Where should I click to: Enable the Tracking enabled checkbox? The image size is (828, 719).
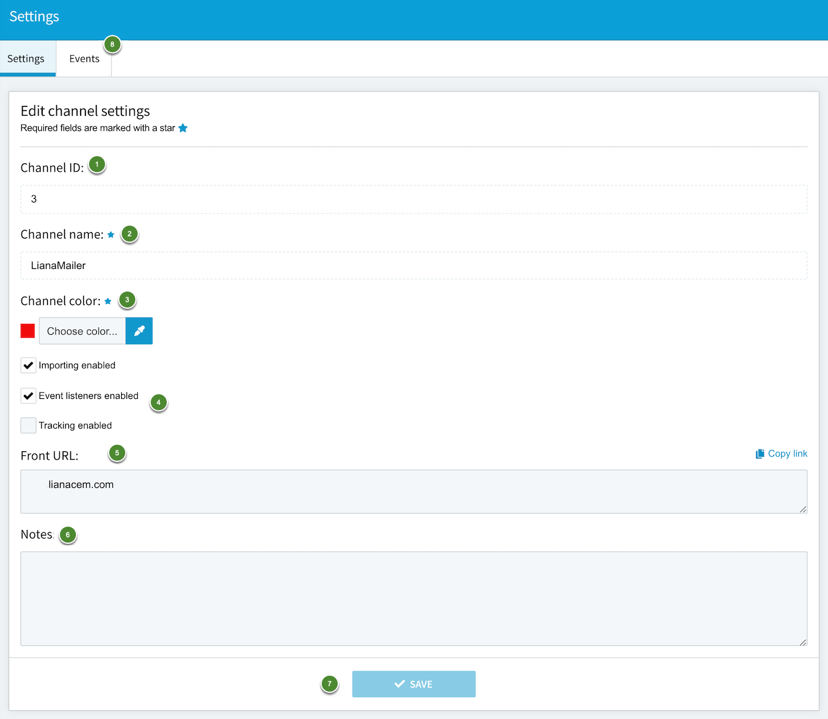(x=28, y=425)
